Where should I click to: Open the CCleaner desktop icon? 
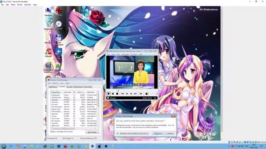coord(48,53)
